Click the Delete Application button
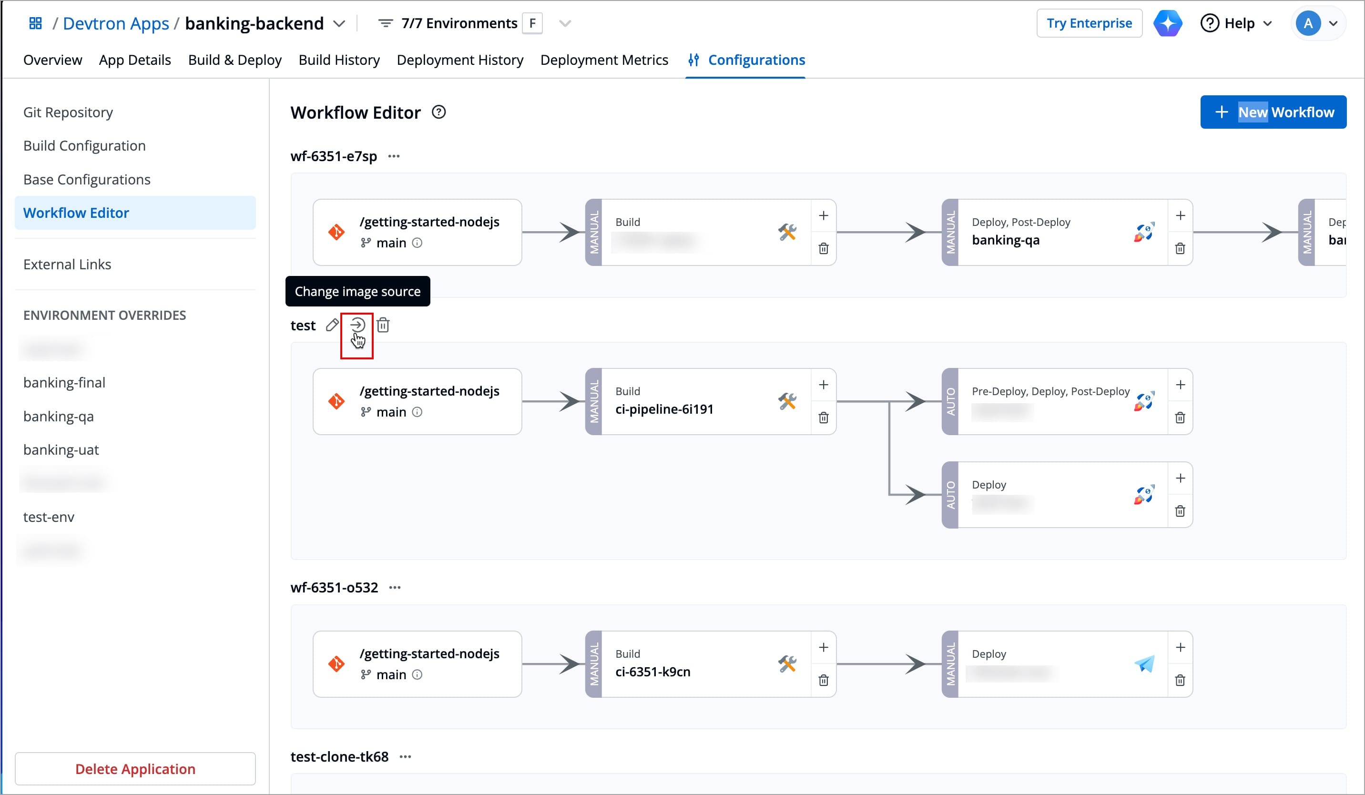This screenshot has height=795, width=1365. [x=135, y=768]
